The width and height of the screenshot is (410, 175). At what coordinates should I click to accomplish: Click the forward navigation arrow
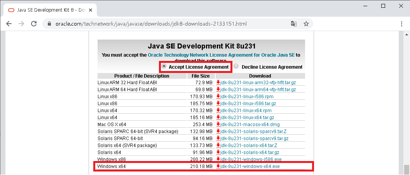coord(21,24)
